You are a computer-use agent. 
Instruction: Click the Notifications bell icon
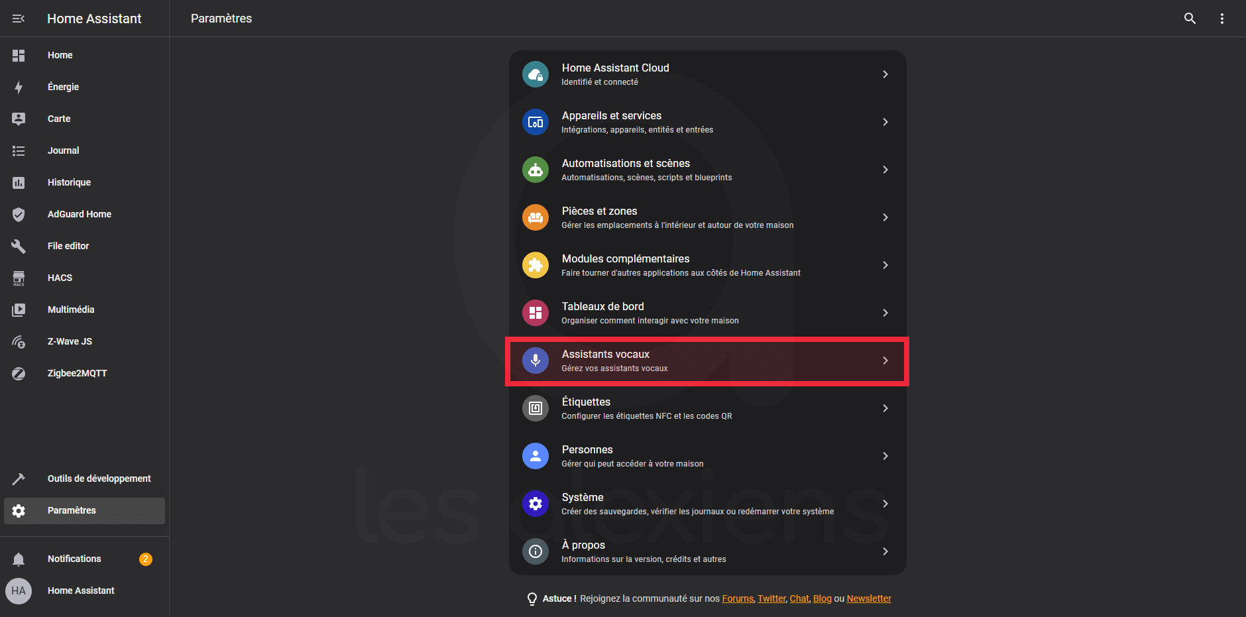point(19,559)
